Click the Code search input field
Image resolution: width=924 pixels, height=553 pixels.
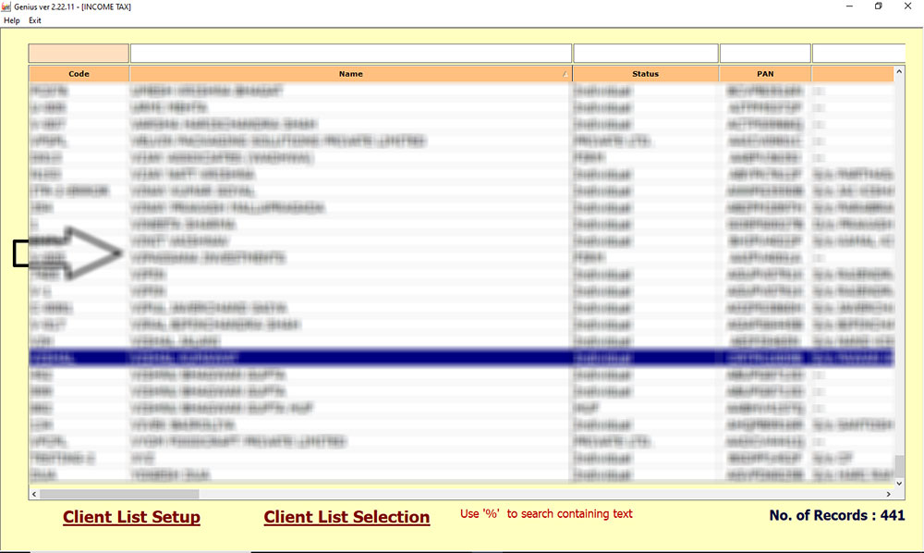[x=78, y=52]
